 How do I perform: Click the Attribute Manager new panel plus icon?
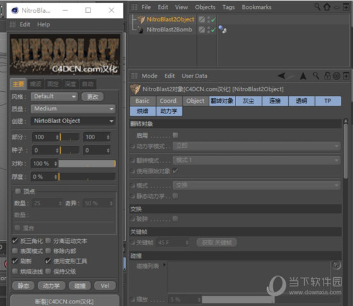click(x=346, y=76)
